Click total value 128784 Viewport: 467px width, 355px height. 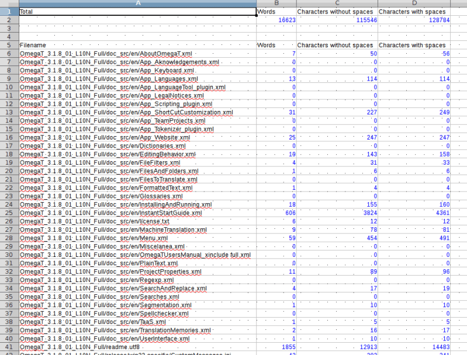click(x=414, y=20)
